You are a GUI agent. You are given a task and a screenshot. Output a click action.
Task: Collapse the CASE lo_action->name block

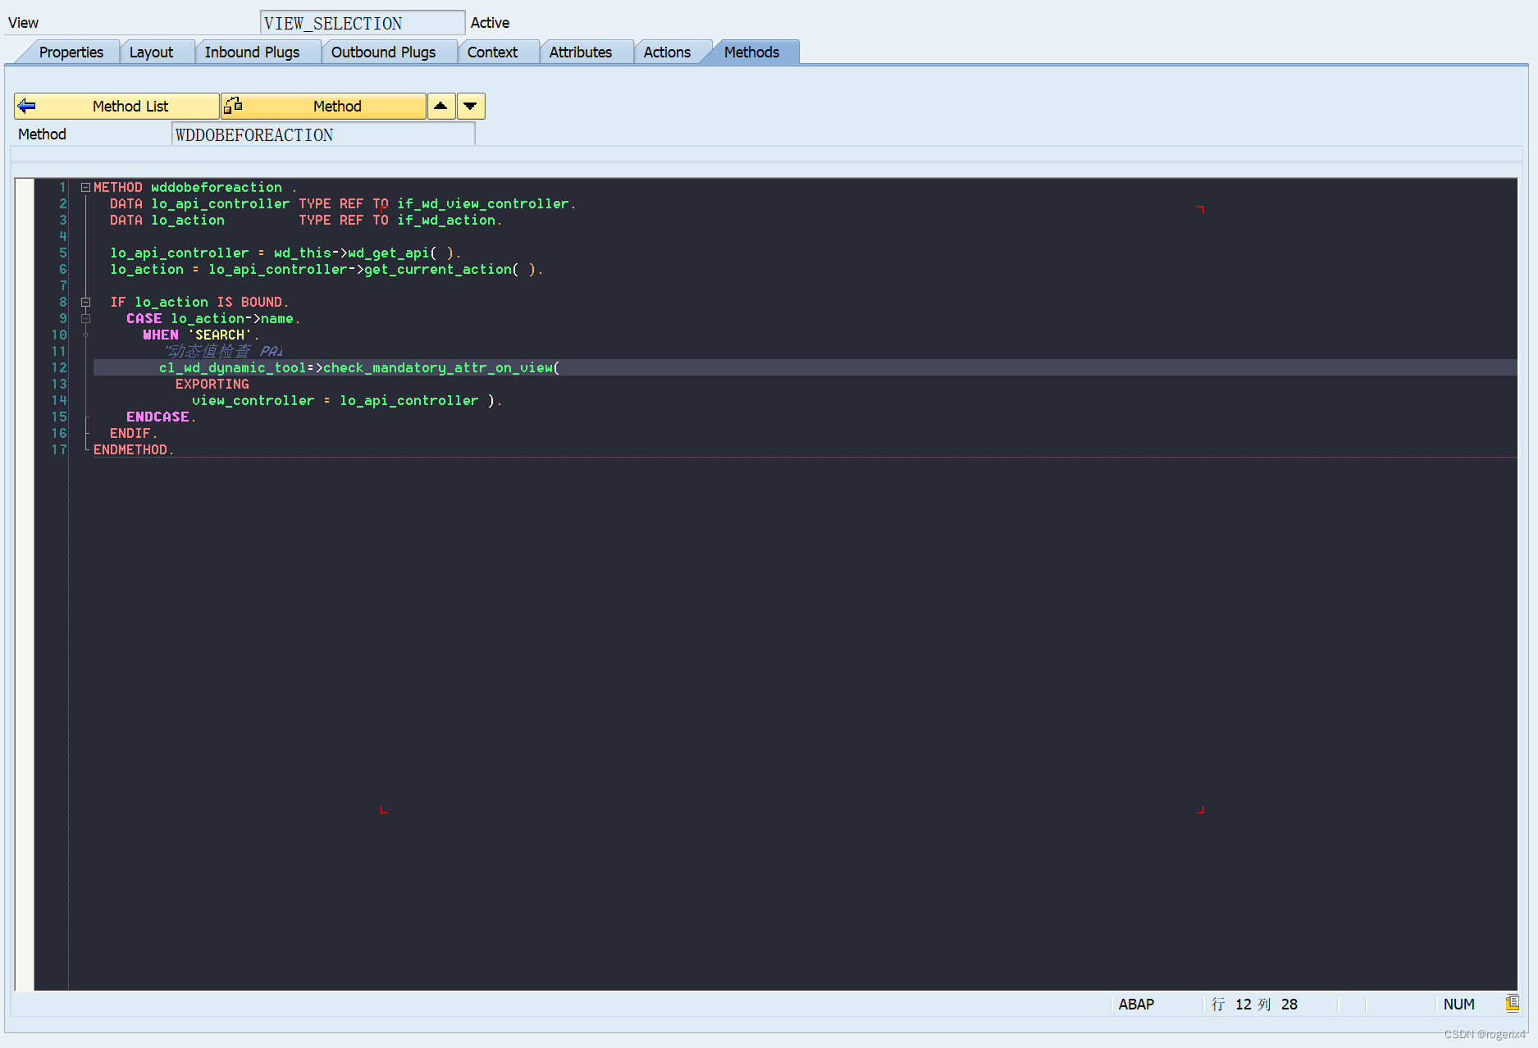(x=85, y=319)
